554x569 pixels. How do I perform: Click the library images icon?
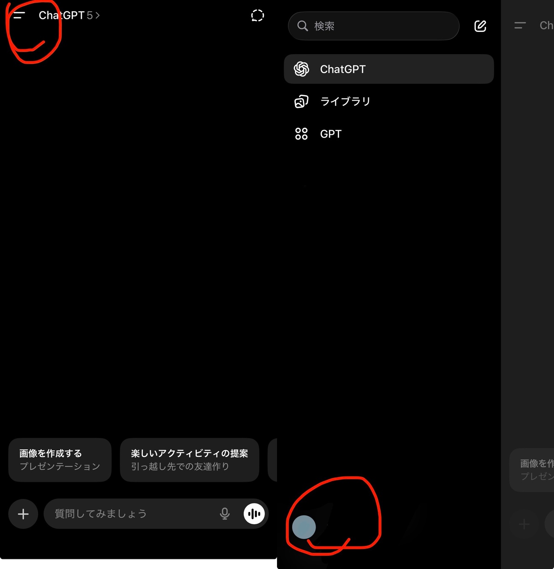coord(301,101)
